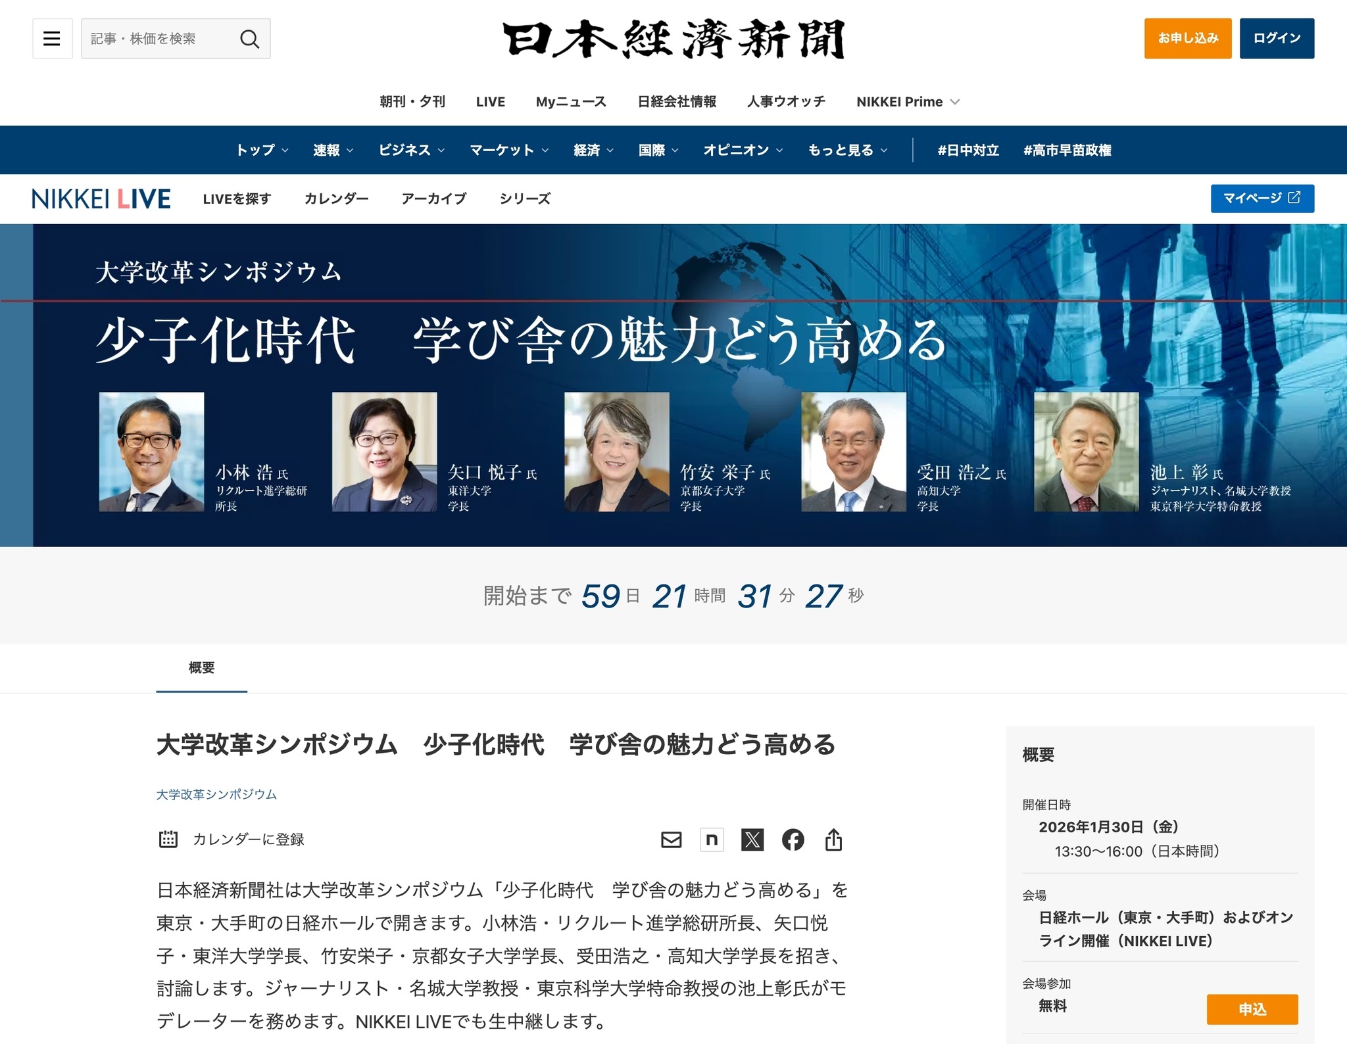This screenshot has width=1347, height=1044.
Task: Open 朝刊・夕刊 link
Action: [x=412, y=102]
